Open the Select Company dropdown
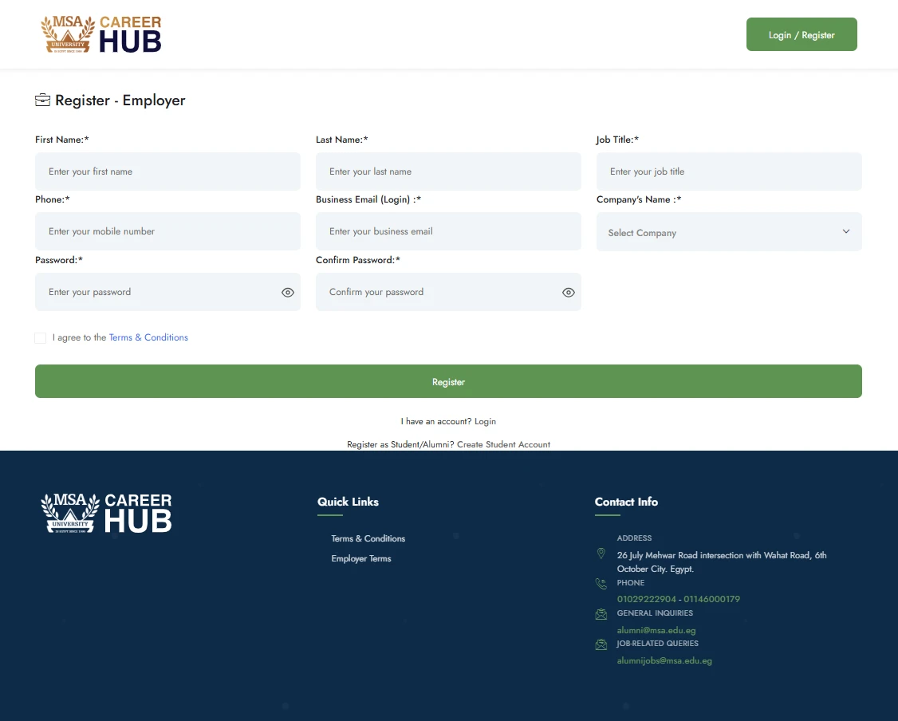This screenshot has height=721, width=898. pyautogui.click(x=718, y=233)
